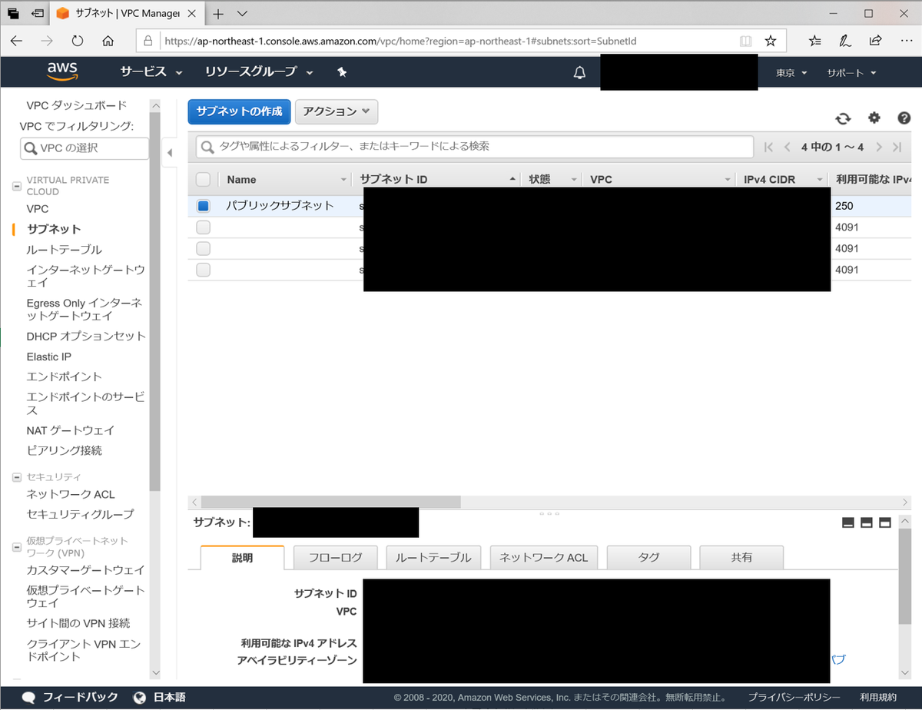
Task: Collapse the VIRTUAL PRIVATE CLOUD section
Action: (x=17, y=186)
